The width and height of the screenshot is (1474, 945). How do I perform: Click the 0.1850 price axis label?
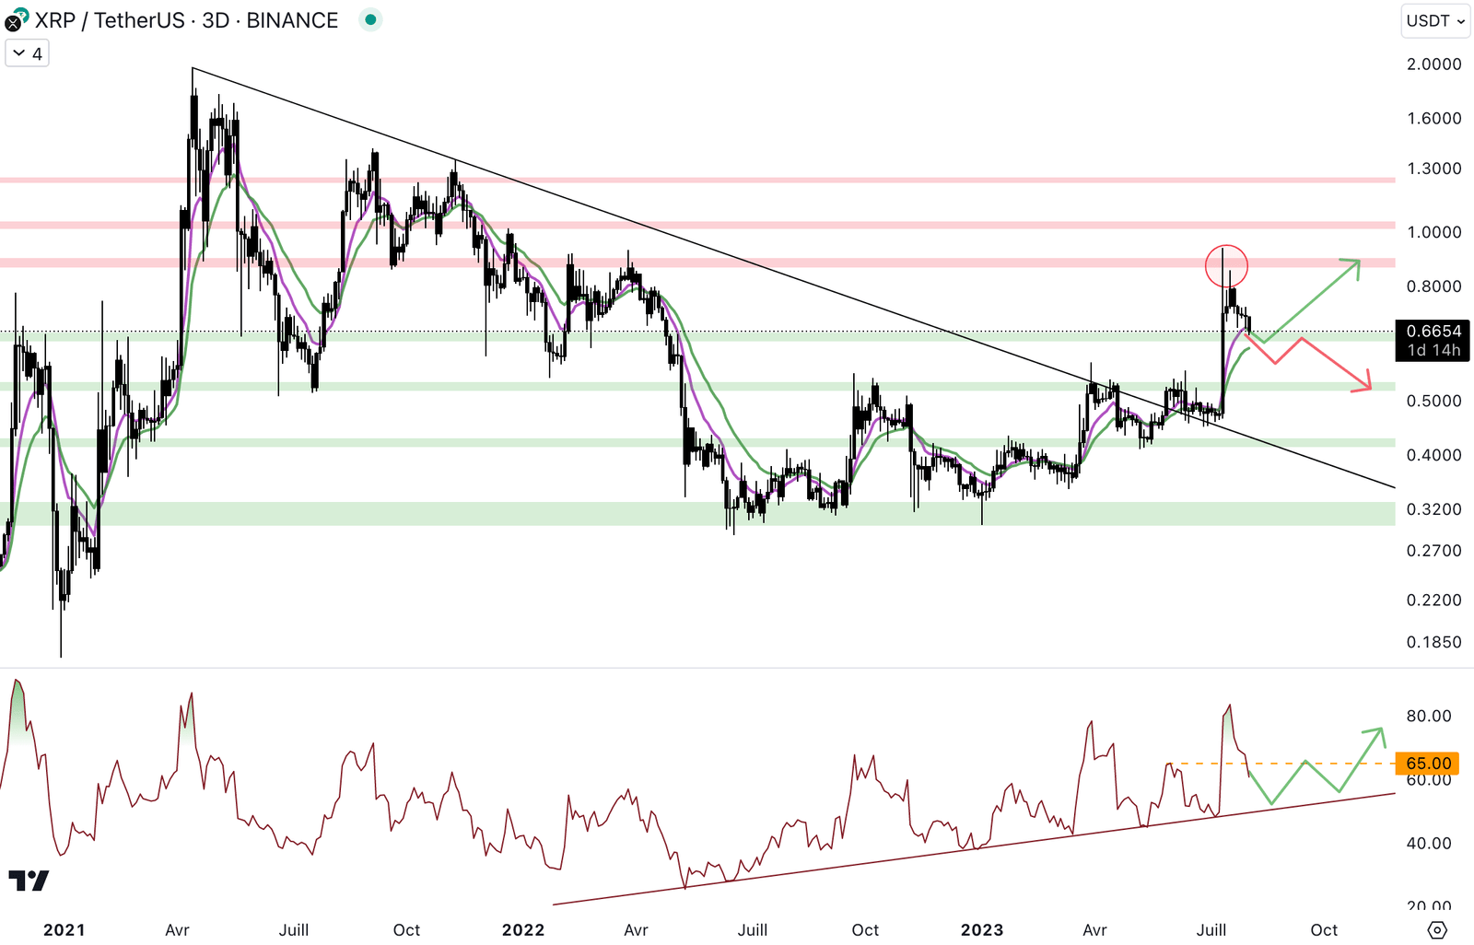[x=1434, y=642]
